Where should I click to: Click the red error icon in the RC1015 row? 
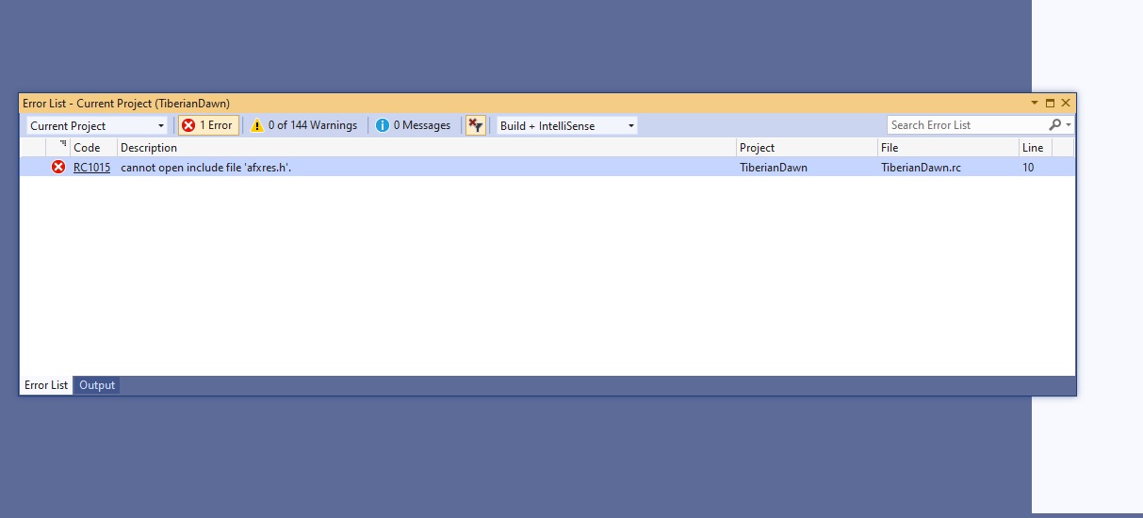click(x=58, y=168)
